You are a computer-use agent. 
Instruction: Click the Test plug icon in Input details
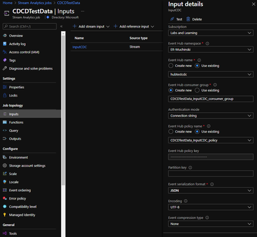172,19
